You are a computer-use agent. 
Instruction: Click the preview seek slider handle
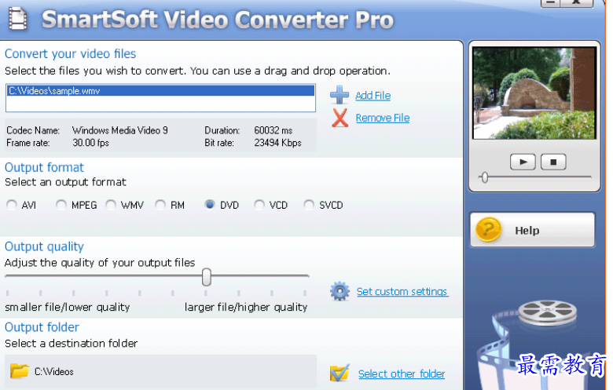tap(485, 177)
